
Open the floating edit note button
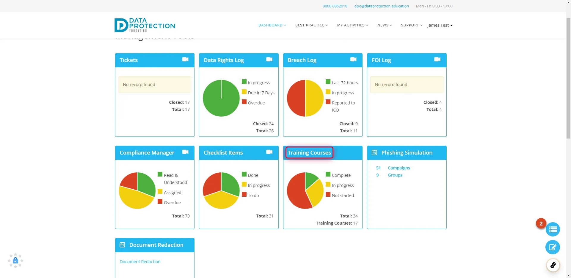click(553, 247)
